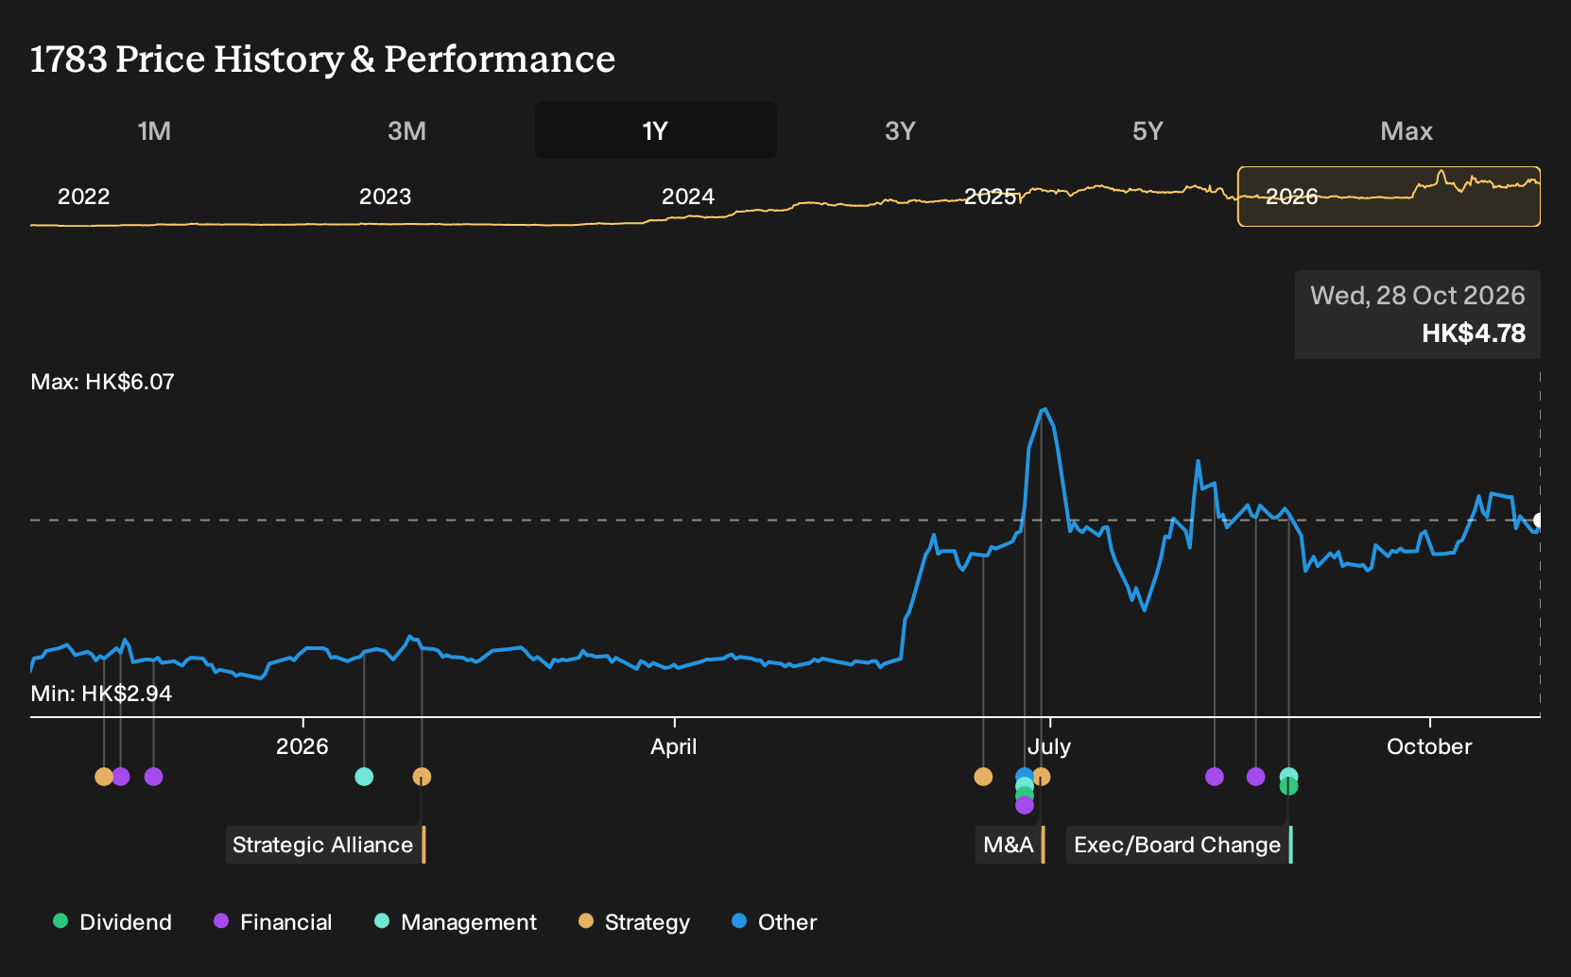1571x977 pixels.
Task: Click the Min: HK$2.94 label
Action: point(101,694)
